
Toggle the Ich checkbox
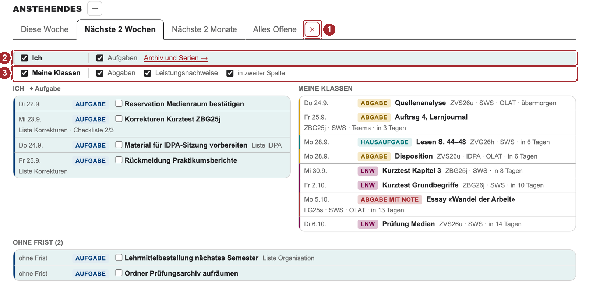(x=24, y=58)
